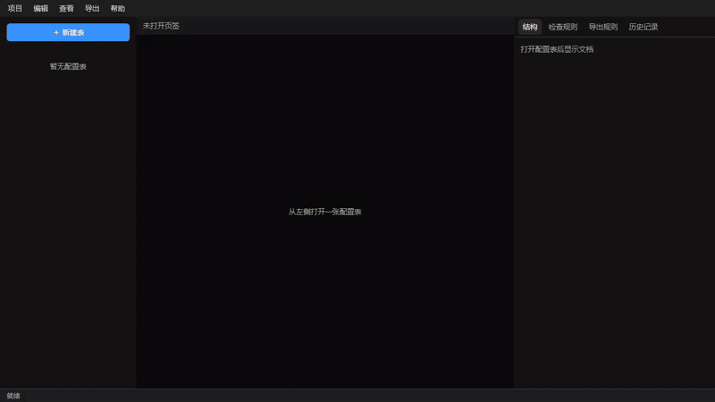Click the empty sidebar area below 暂无配置表
715x402 pixels.
[x=68, y=228]
